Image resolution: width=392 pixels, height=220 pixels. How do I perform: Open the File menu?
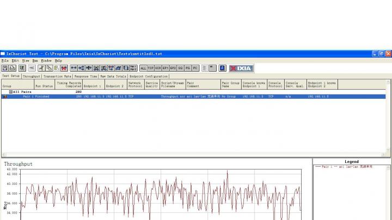click(x=5, y=61)
